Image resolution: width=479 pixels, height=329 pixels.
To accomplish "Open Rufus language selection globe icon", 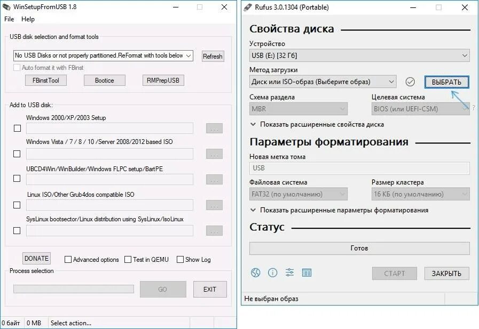I will (x=255, y=272).
